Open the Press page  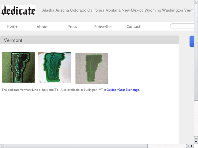pos(72,27)
